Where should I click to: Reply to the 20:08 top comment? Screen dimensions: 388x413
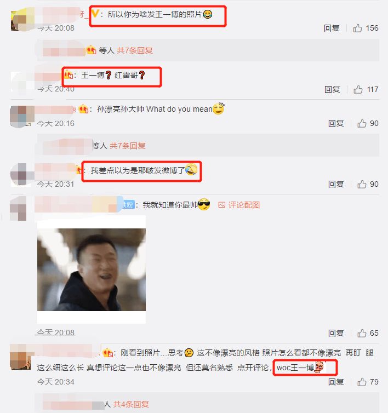coord(332,28)
